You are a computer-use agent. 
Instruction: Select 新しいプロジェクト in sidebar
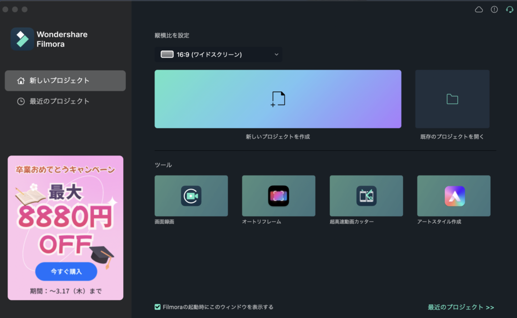65,81
